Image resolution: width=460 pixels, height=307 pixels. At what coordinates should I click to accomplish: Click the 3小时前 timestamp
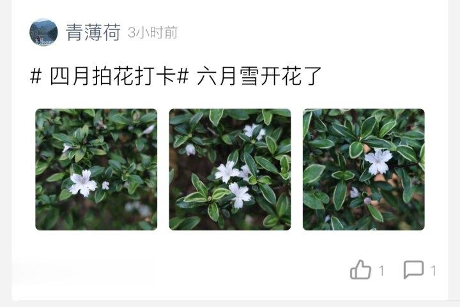click(153, 33)
